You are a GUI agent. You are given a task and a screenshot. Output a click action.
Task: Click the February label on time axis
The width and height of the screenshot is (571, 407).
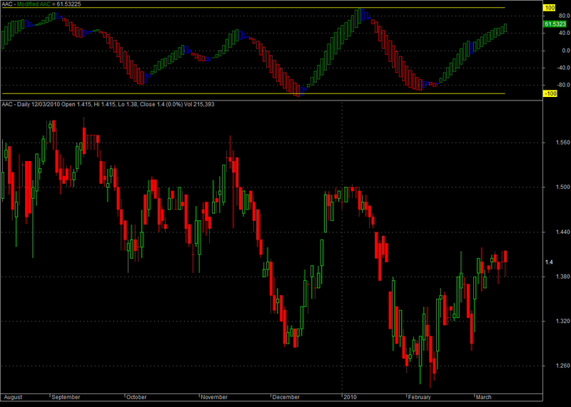point(419,397)
